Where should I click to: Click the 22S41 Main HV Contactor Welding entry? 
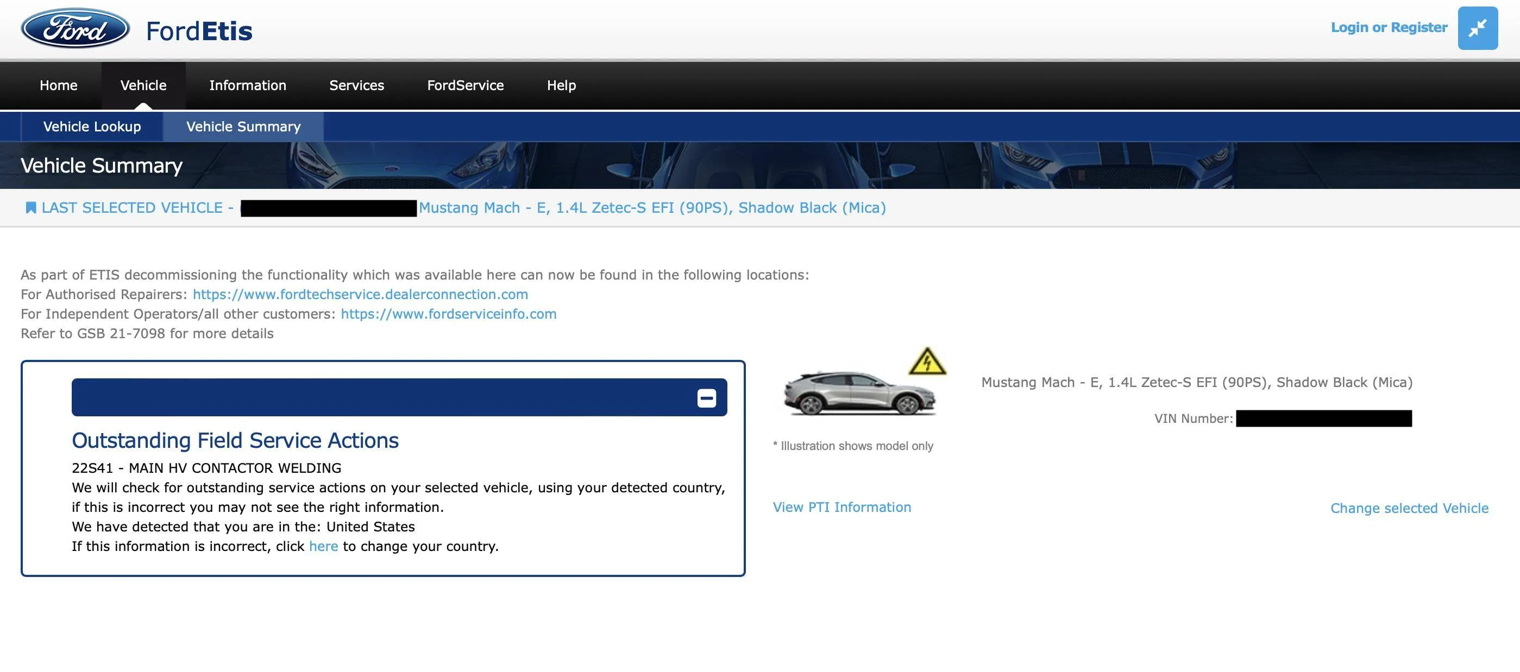(206, 468)
